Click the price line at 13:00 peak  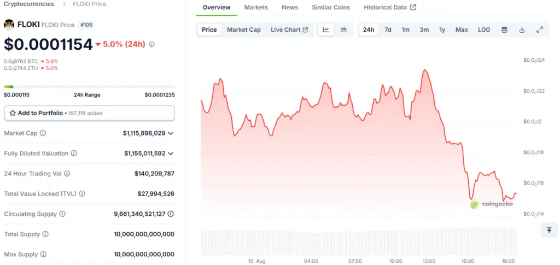tap(425, 70)
